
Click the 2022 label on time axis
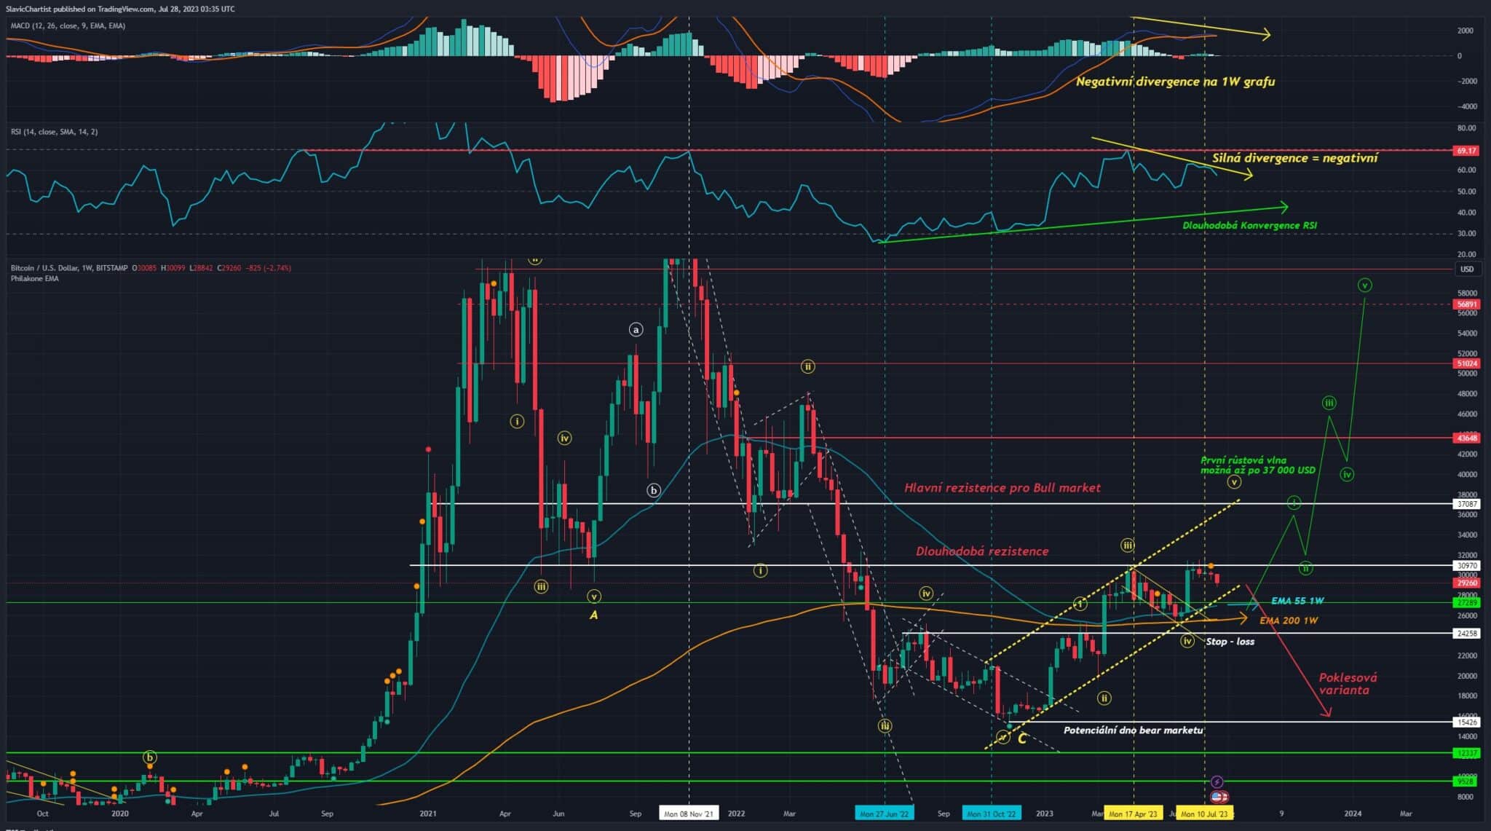736,814
